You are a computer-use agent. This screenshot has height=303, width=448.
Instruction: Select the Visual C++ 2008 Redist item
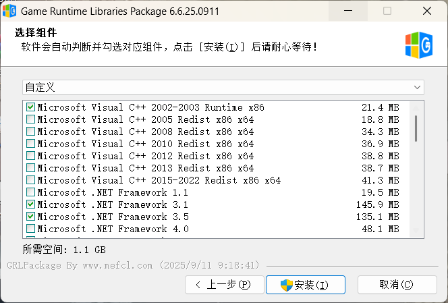(x=145, y=132)
